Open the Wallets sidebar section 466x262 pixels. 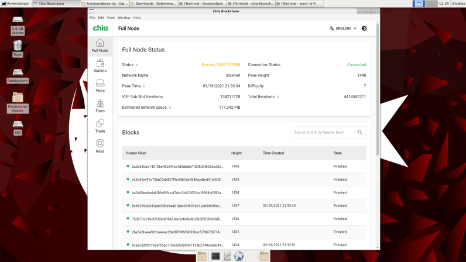[100, 66]
